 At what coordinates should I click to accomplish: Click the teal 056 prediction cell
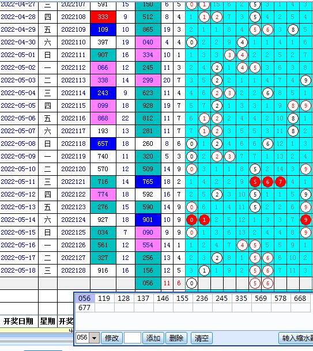point(148,283)
